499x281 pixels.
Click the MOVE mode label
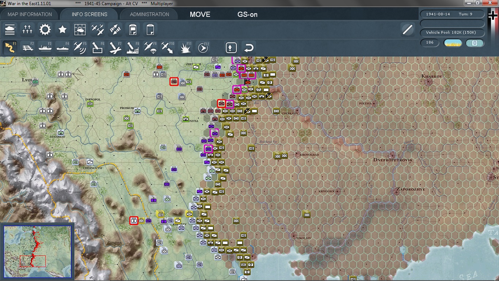coord(200,14)
